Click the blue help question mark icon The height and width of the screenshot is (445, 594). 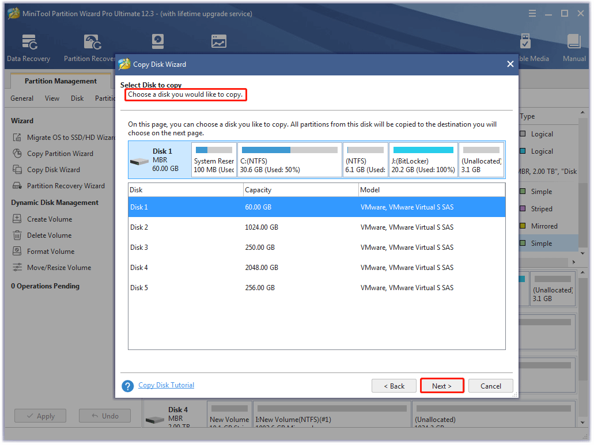click(128, 386)
